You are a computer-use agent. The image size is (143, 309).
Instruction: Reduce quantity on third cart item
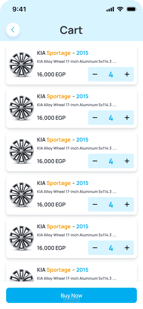click(95, 161)
